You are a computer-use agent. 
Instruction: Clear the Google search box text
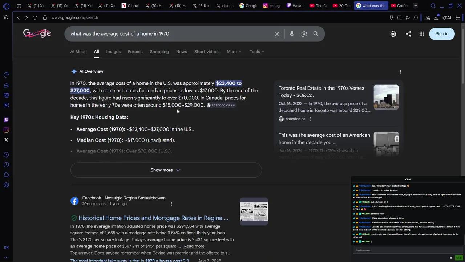[x=277, y=34]
